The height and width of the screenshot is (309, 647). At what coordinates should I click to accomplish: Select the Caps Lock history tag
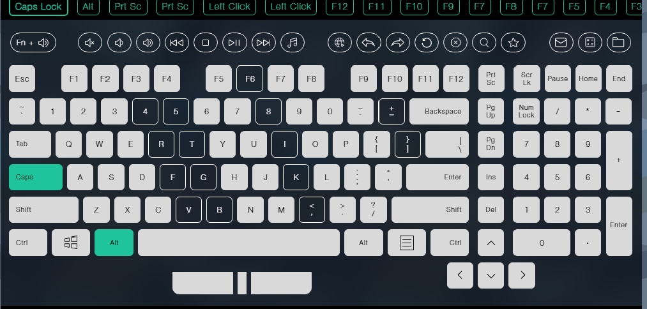(x=38, y=7)
